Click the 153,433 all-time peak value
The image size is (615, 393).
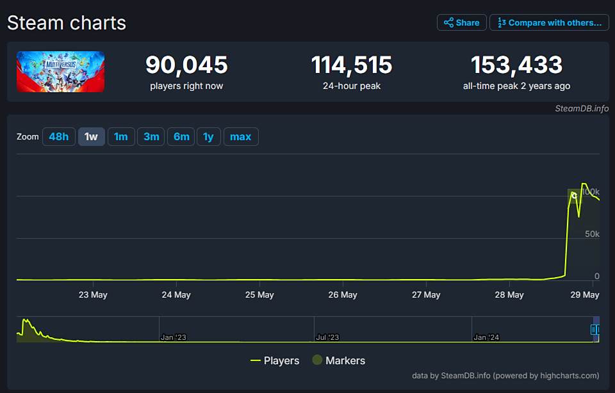(516, 65)
